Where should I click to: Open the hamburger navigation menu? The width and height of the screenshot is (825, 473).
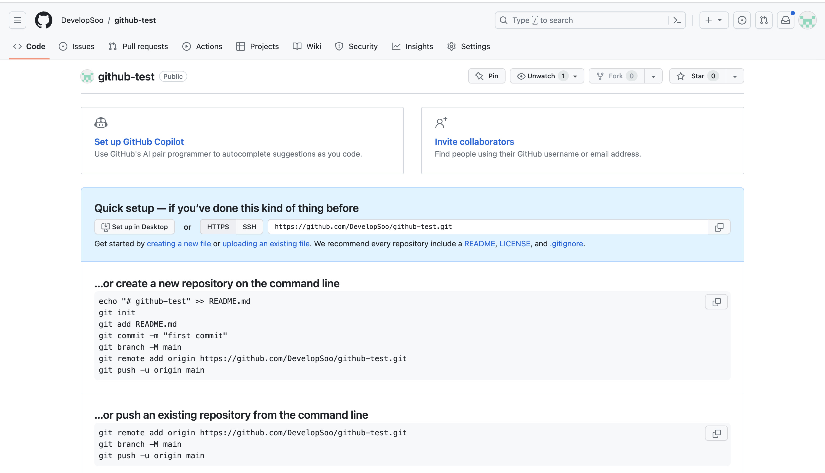pyautogui.click(x=17, y=20)
